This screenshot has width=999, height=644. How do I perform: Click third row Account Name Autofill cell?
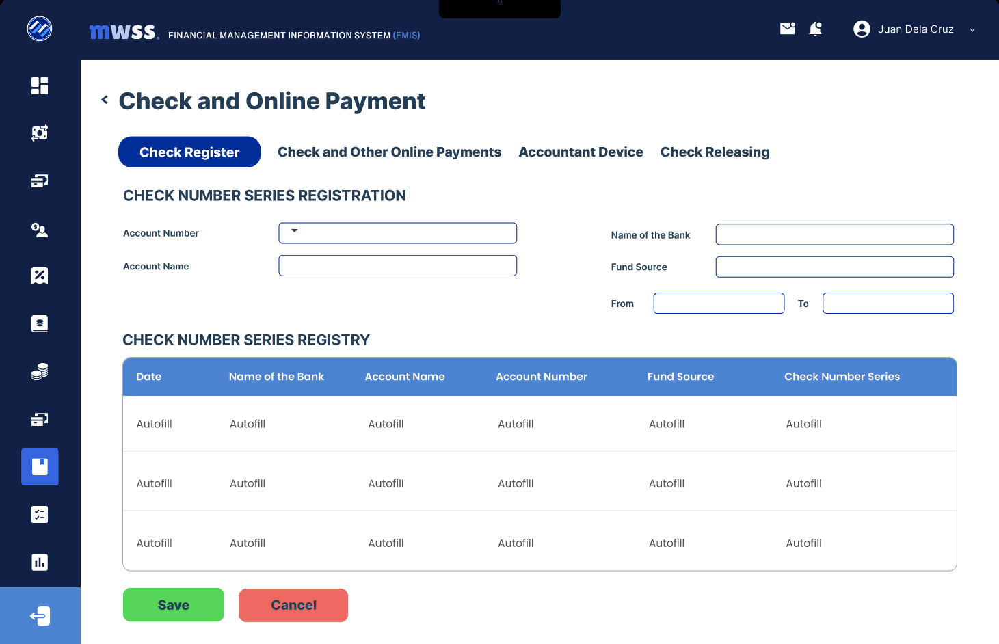point(386,543)
